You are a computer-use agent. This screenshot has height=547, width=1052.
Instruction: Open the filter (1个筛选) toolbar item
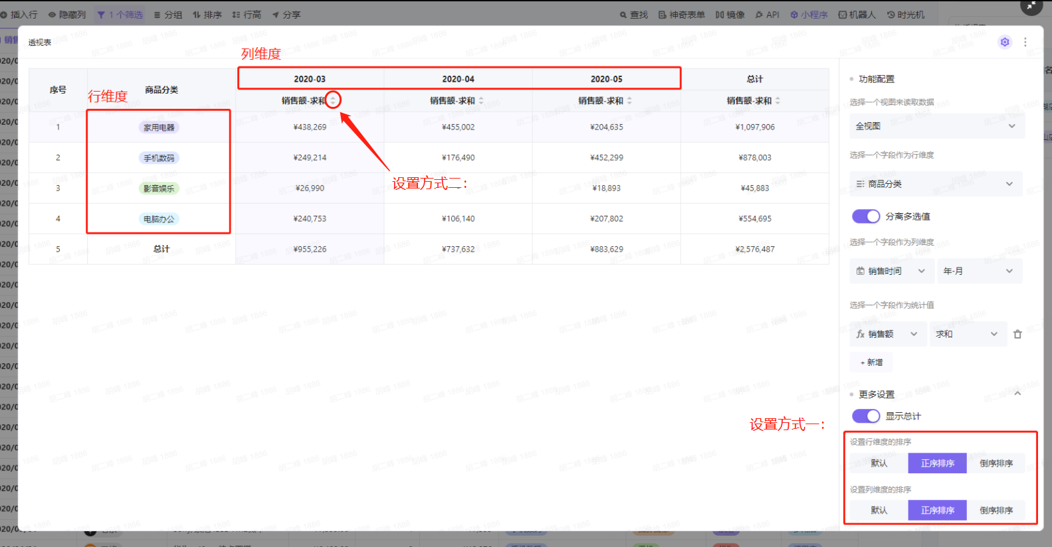[x=120, y=15]
